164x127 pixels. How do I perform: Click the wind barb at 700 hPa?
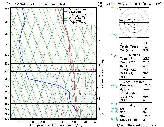pos(114,86)
